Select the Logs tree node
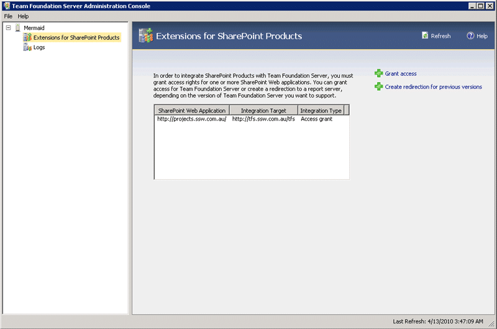 39,47
